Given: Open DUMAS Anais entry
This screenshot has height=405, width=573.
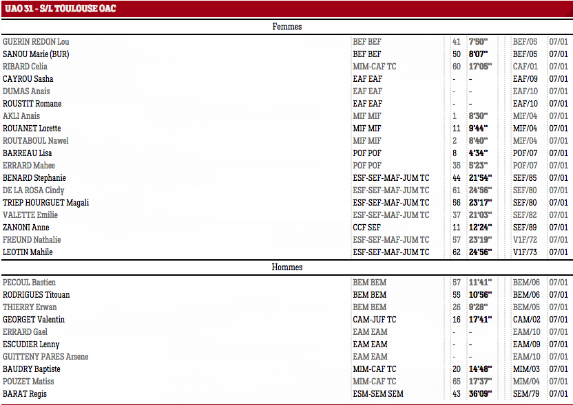Looking at the screenshot, I should [x=26, y=91].
